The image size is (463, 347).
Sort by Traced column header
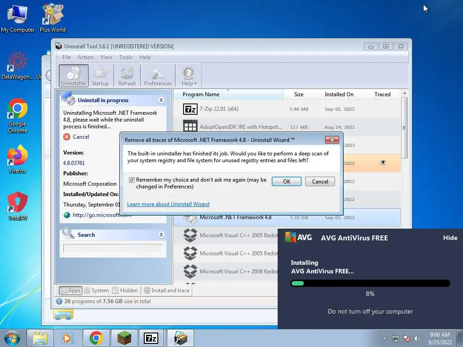click(x=383, y=94)
